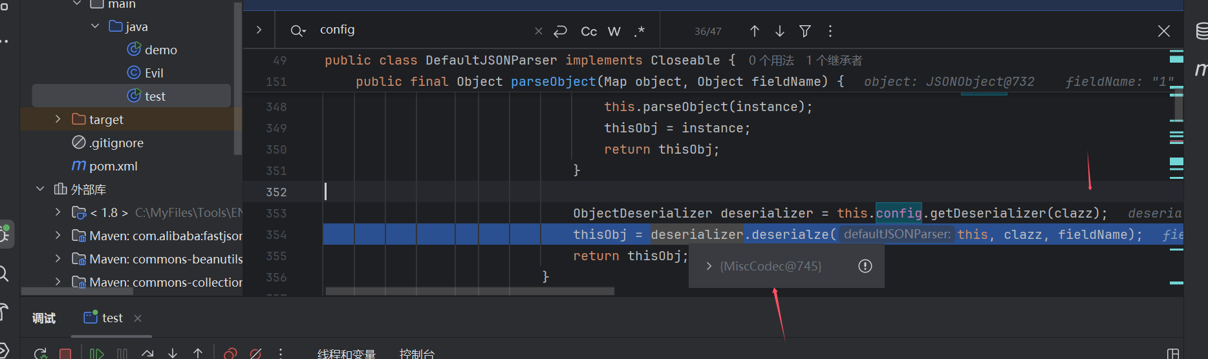
Task: Switch to 线程和变量 tab
Action: (347, 354)
